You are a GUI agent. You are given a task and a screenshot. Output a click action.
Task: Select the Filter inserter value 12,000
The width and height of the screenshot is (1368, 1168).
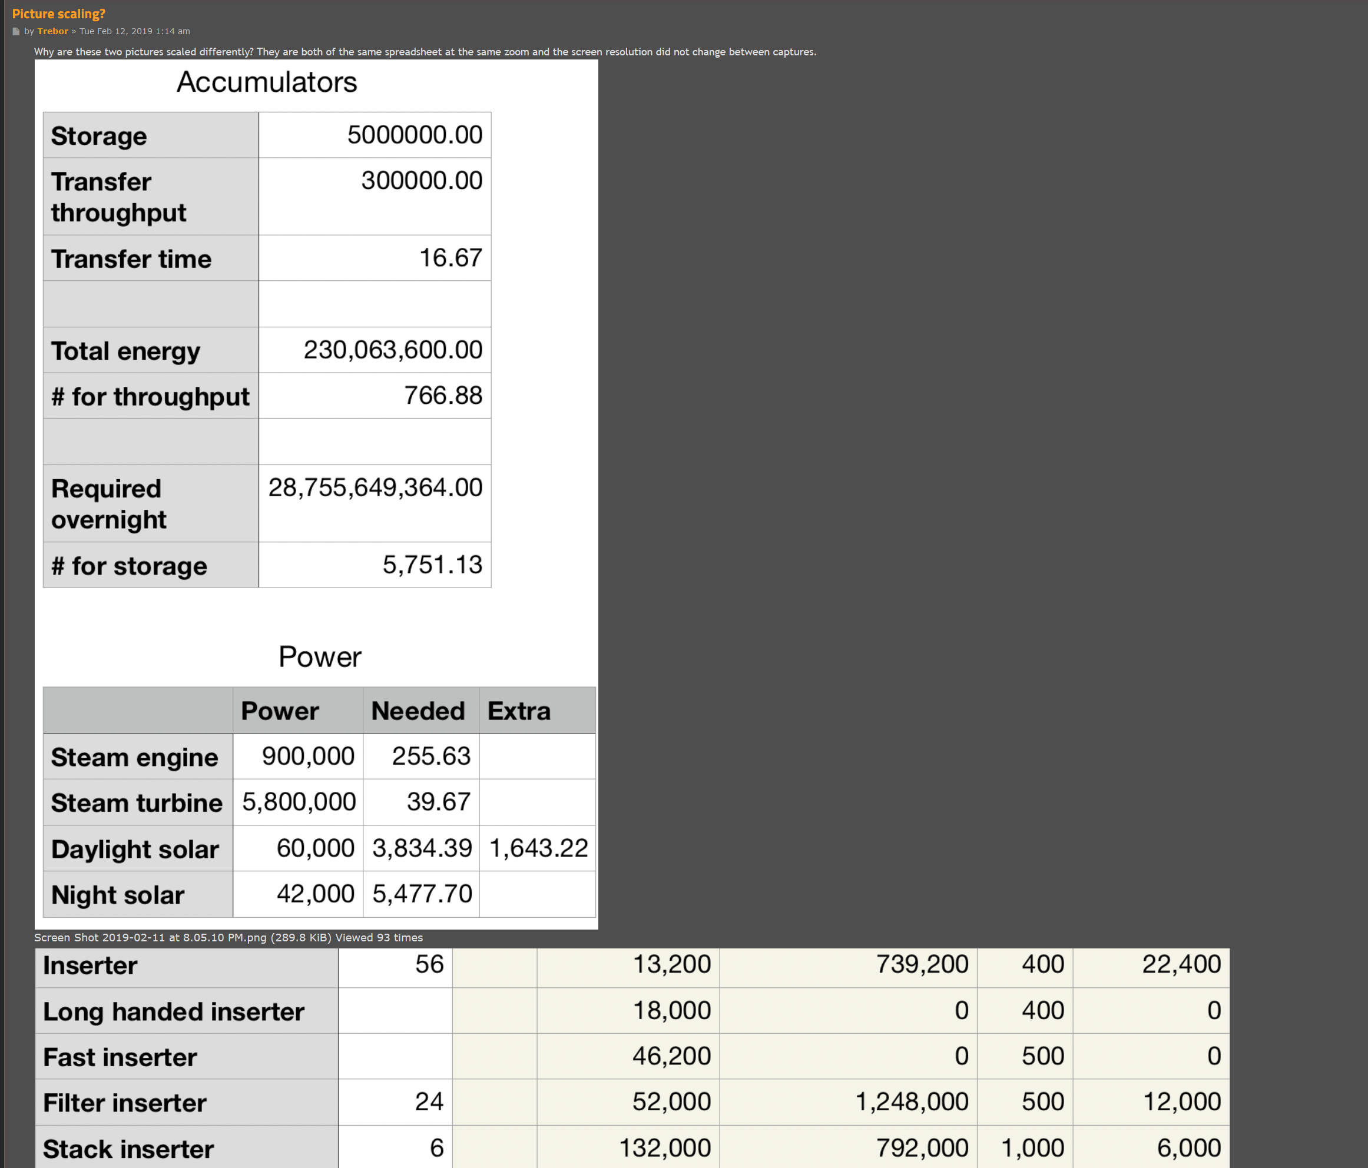(x=1181, y=1101)
